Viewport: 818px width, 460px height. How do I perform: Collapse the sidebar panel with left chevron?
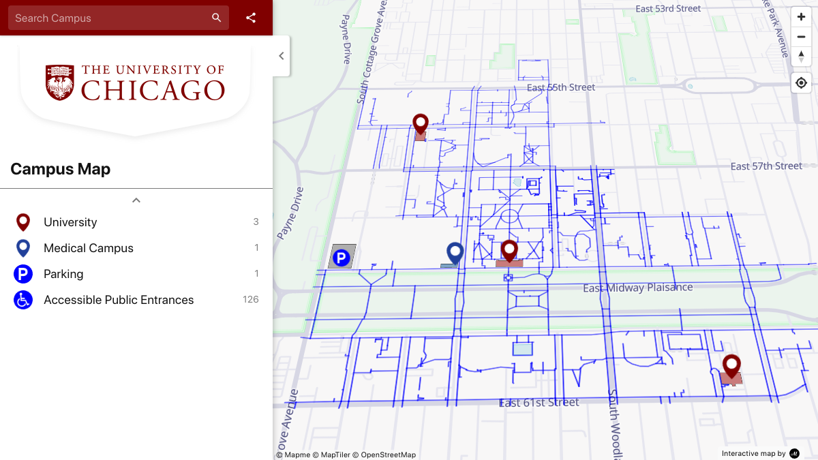pyautogui.click(x=282, y=56)
